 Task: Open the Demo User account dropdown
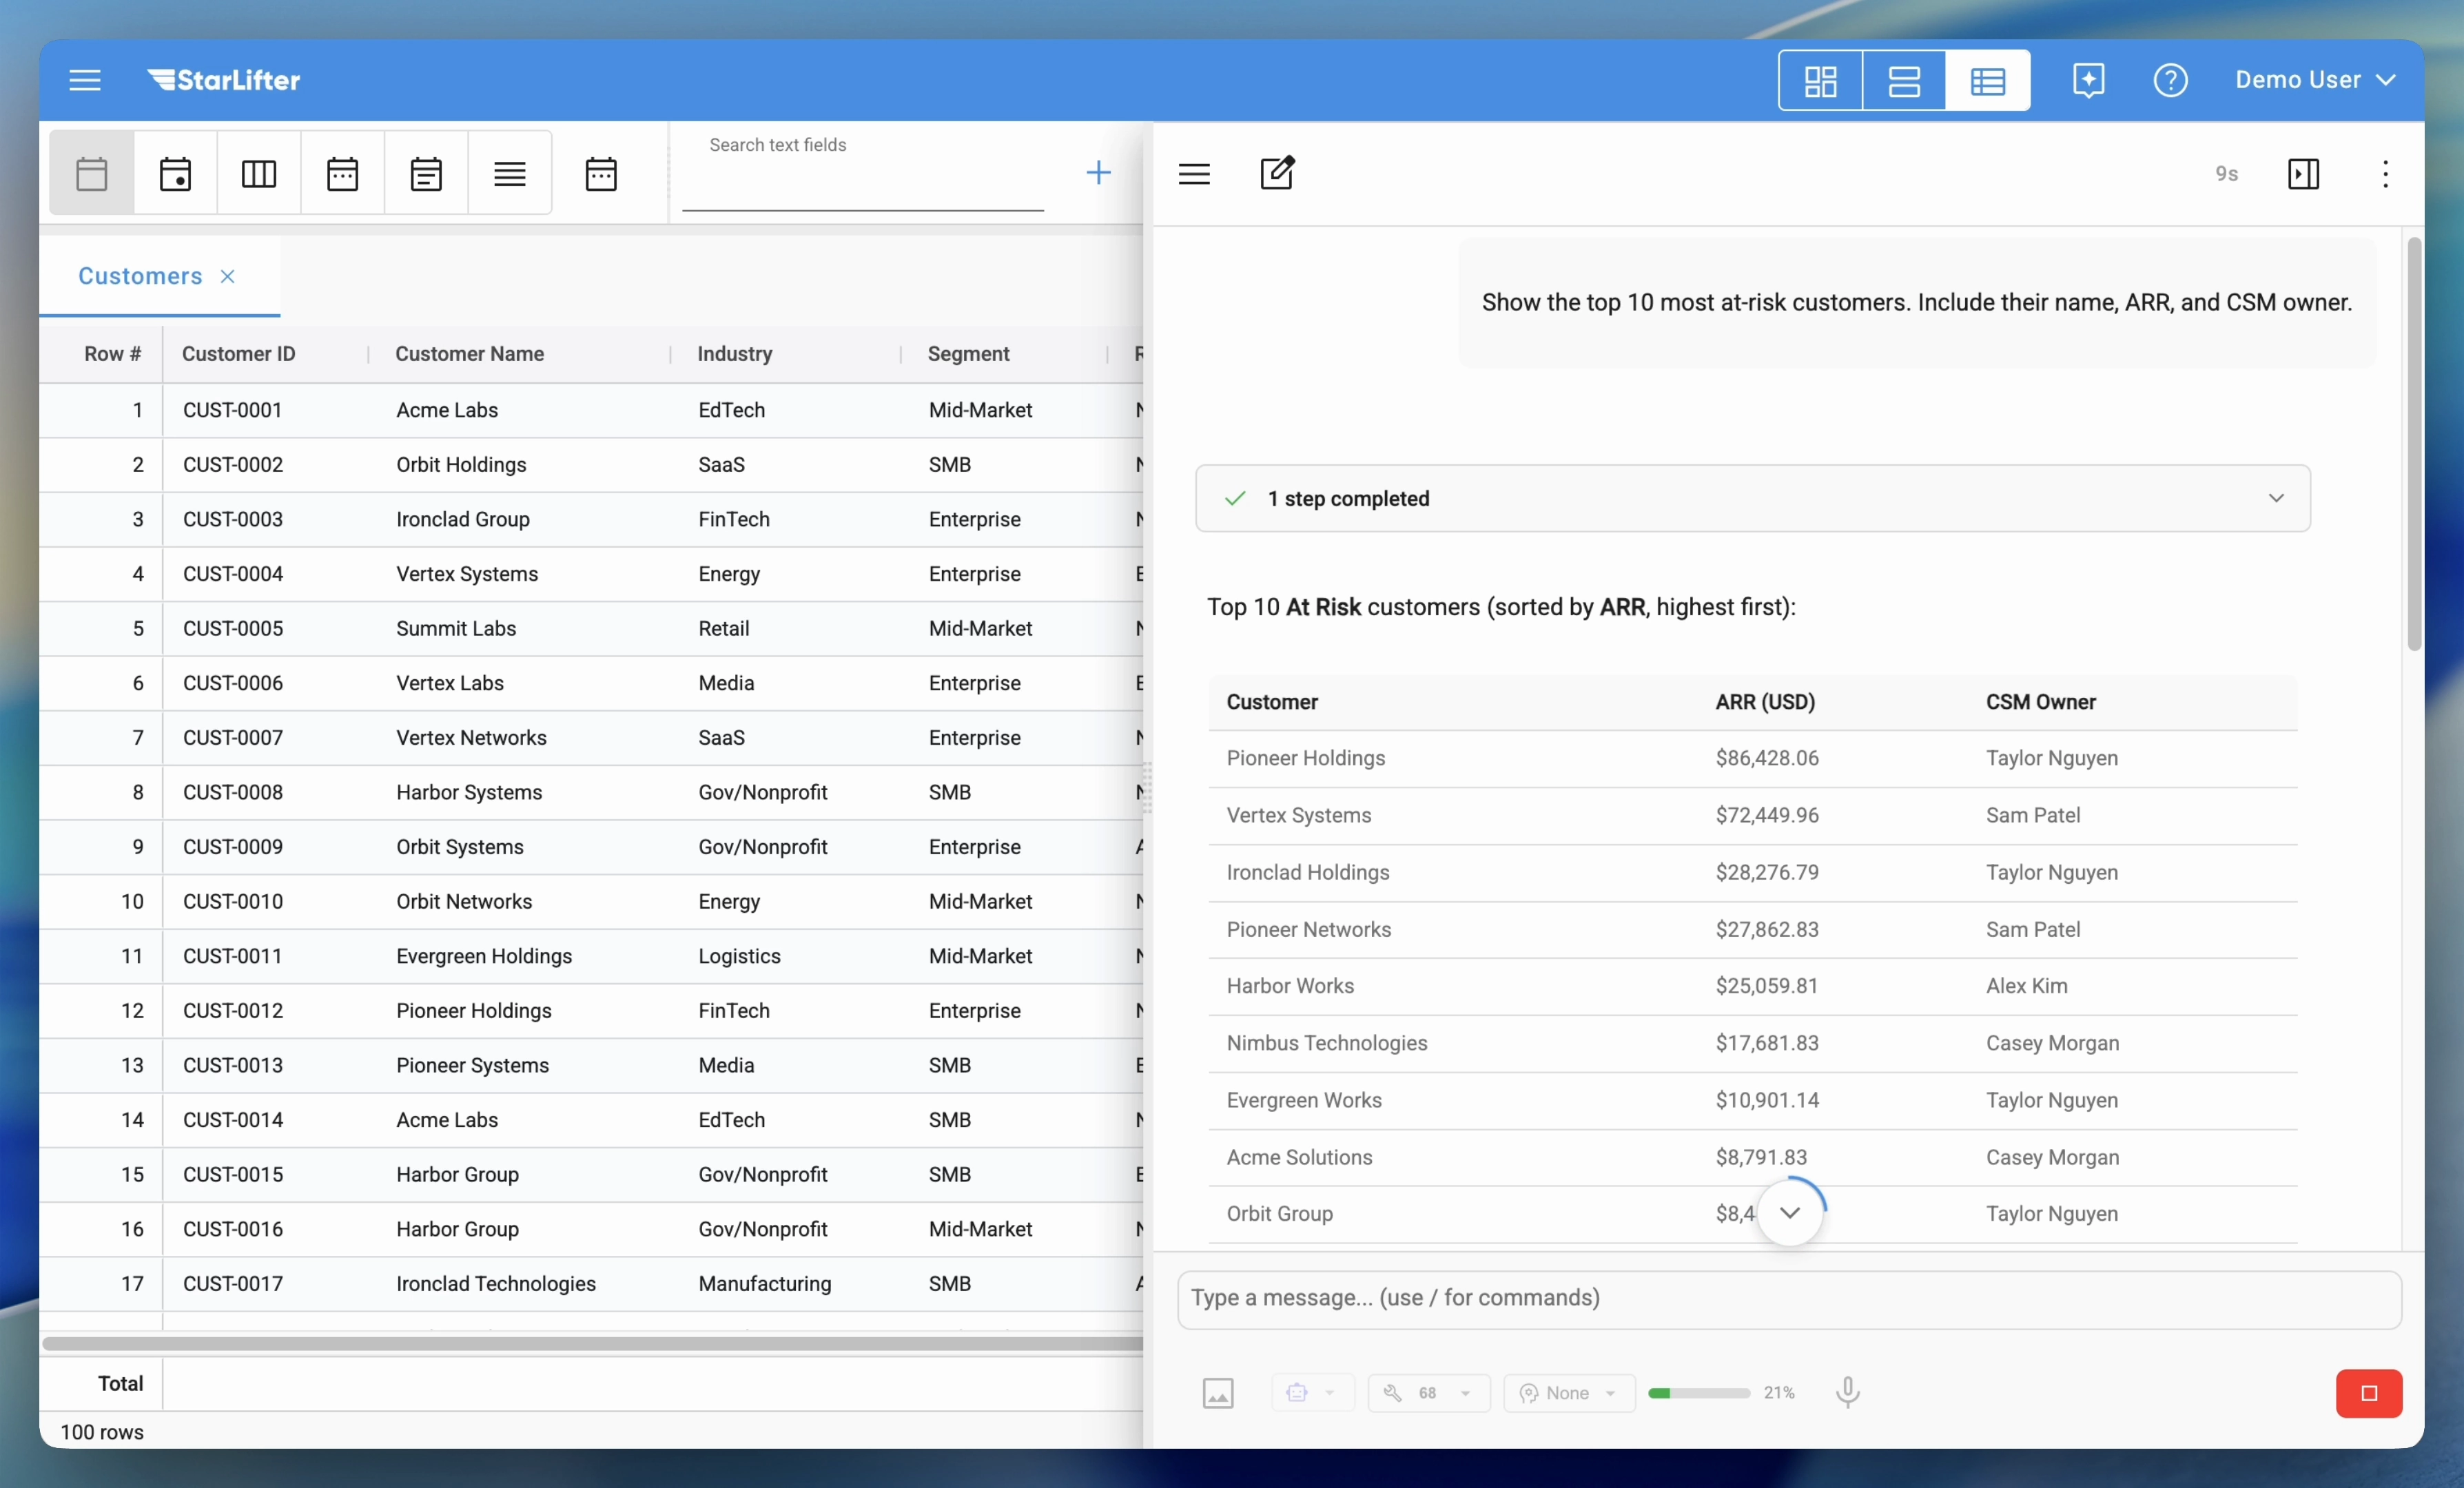coord(2316,80)
